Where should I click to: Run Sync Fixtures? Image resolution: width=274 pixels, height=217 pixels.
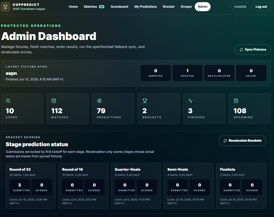[x=253, y=50]
